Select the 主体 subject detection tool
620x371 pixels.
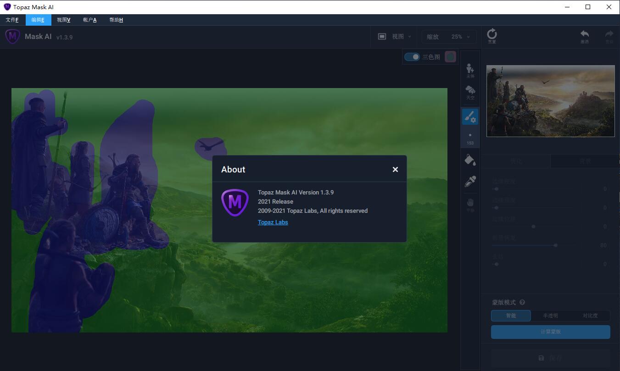click(470, 71)
